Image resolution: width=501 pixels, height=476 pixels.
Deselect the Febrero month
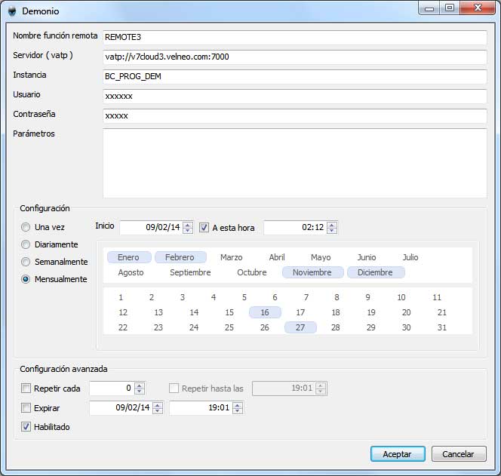coord(180,257)
